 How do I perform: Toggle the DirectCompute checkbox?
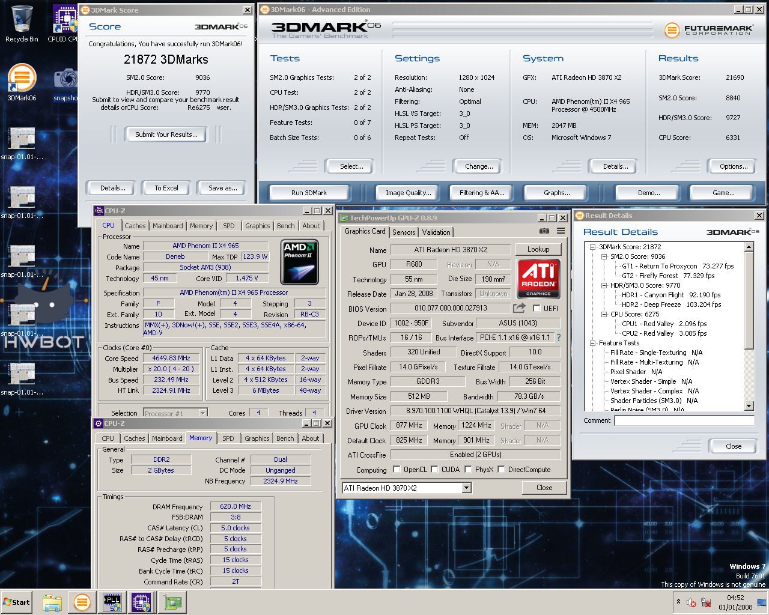tap(501, 470)
